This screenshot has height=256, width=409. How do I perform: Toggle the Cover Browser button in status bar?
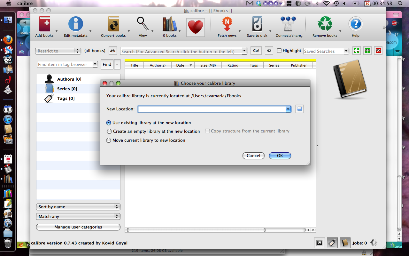click(x=319, y=243)
